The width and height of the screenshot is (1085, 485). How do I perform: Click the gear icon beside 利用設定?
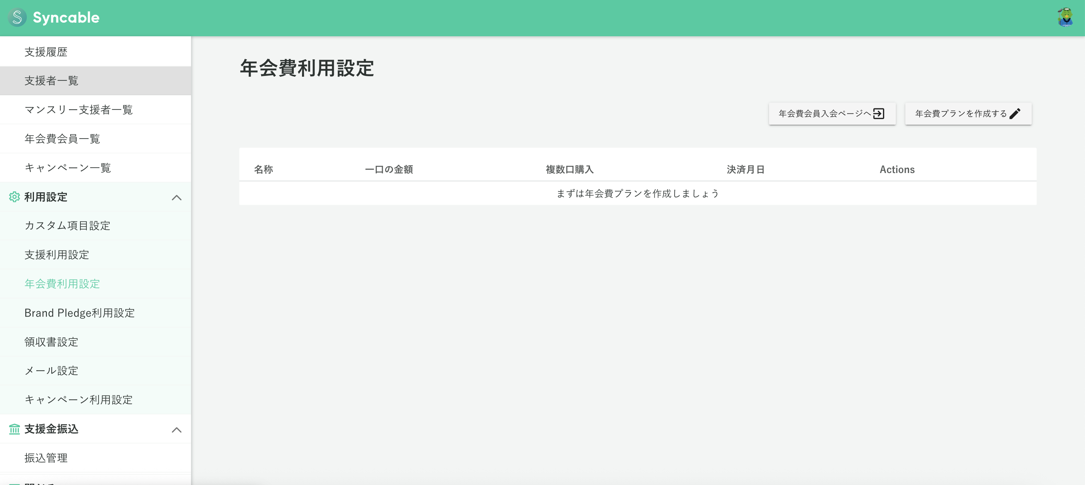click(x=15, y=197)
